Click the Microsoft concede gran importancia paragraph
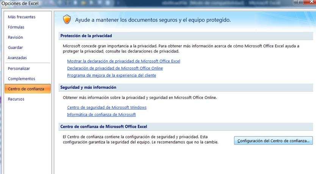Image resolution: width=316 pixels, height=174 pixels. [x=181, y=49]
